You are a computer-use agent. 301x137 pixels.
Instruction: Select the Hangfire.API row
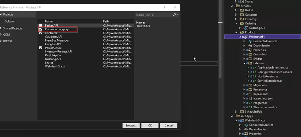coord(86,44)
